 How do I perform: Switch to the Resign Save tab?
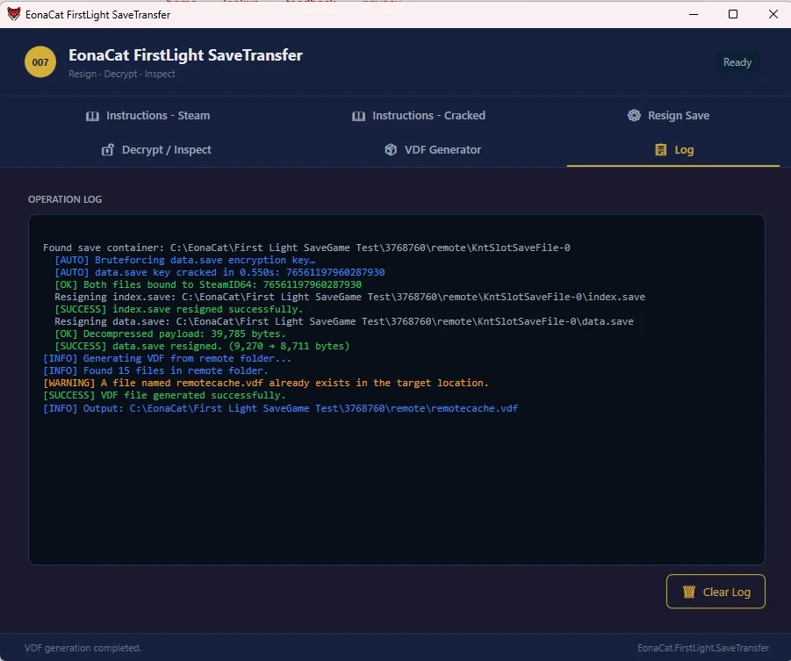(668, 116)
